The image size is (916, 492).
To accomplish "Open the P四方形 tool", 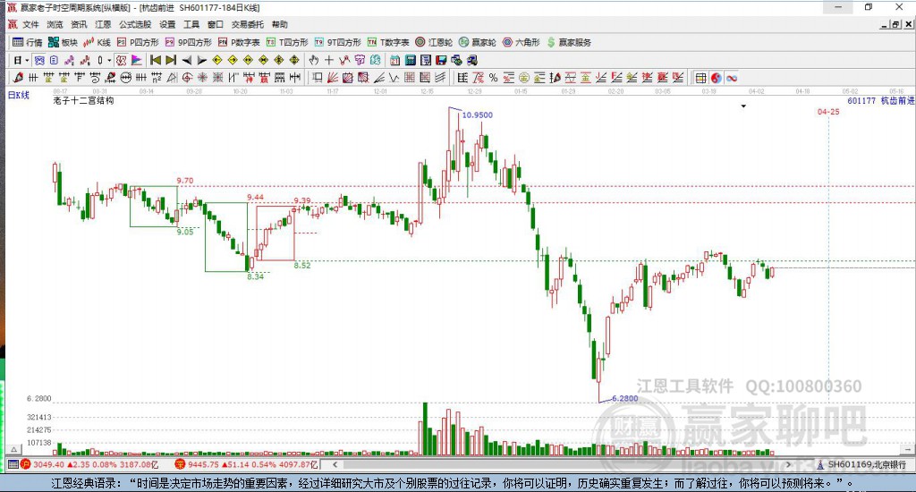I will (138, 42).
